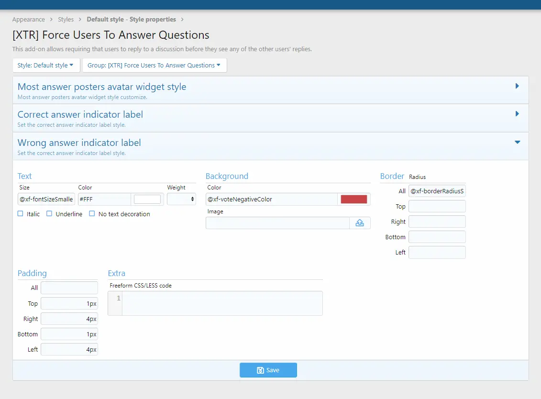The height and width of the screenshot is (399, 541).
Task: Check the No text decoration box
Action: click(92, 214)
